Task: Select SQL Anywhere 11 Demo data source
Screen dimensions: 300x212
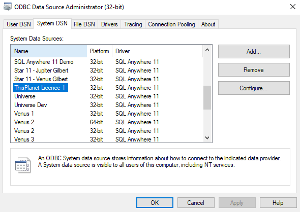Action: pyautogui.click(x=44, y=62)
